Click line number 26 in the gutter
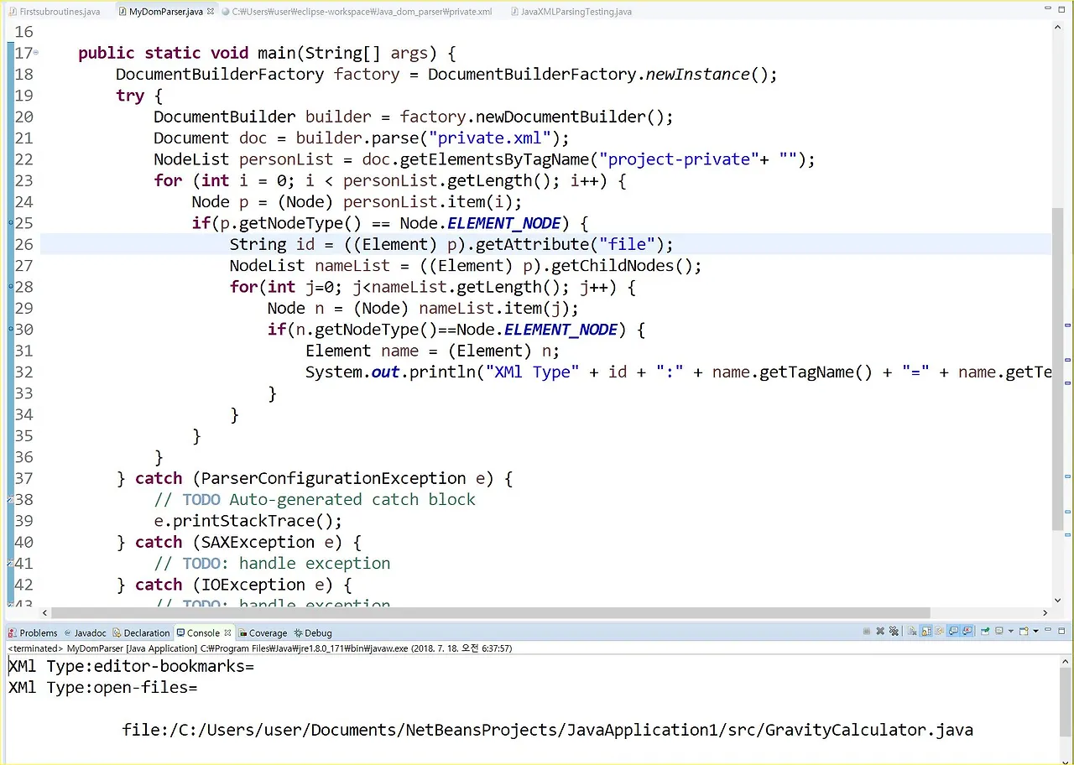Screen dimensions: 1074x765 coord(23,244)
